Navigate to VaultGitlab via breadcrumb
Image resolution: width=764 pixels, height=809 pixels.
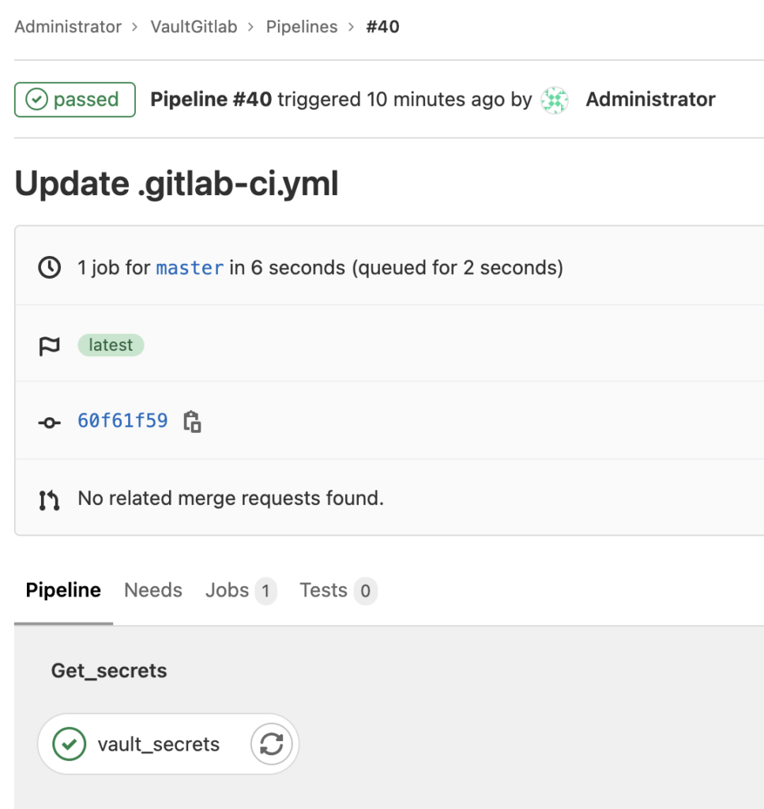[194, 26]
